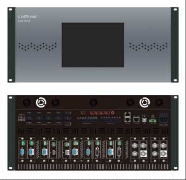Click the USB type-B port

144,120
